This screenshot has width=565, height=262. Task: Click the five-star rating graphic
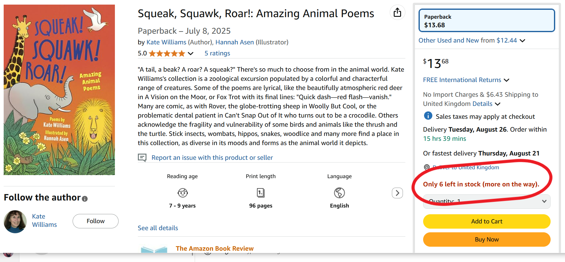tap(167, 54)
